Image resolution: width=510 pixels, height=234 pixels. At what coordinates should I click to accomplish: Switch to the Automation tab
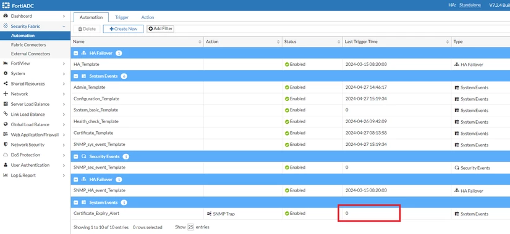tap(91, 17)
